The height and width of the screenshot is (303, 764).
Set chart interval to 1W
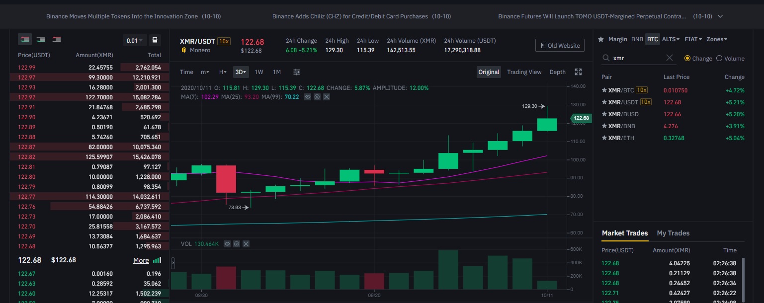click(x=259, y=72)
